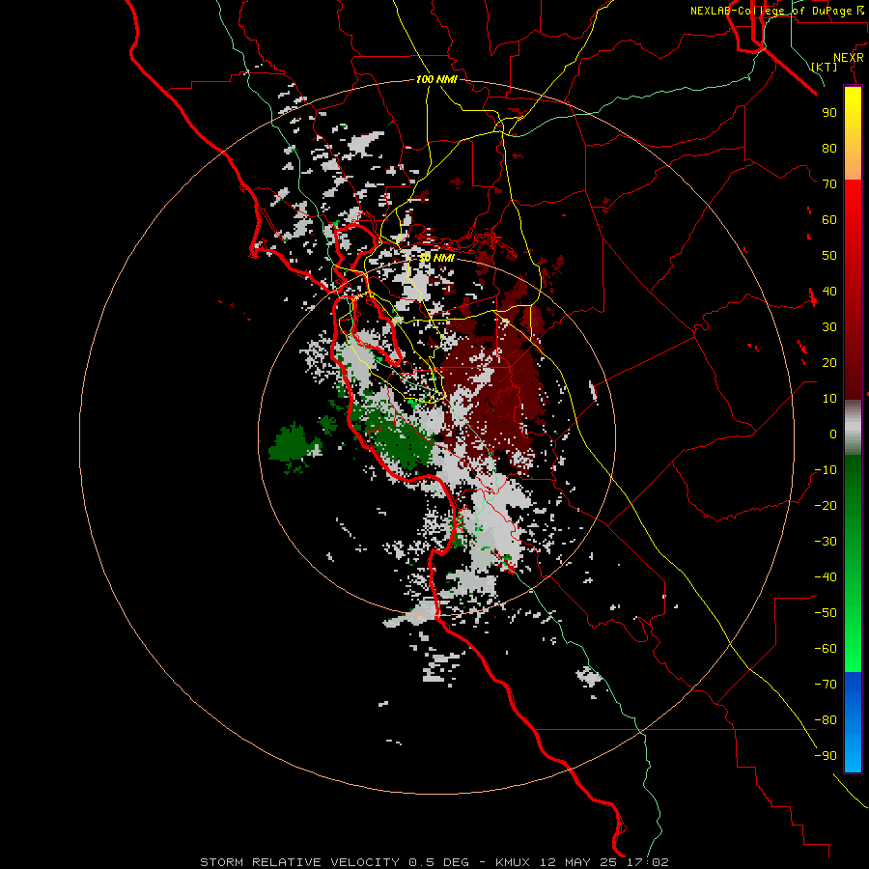This screenshot has height=869, width=869.
Task: Click the positive 80 knot scale label
Action: 829,148
